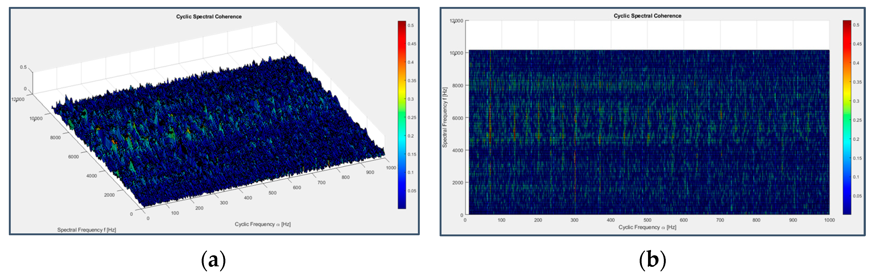The image size is (872, 277).
Task: Click the "0.45" colorbar tick beside the 2D heatmap
Action: coord(858,44)
